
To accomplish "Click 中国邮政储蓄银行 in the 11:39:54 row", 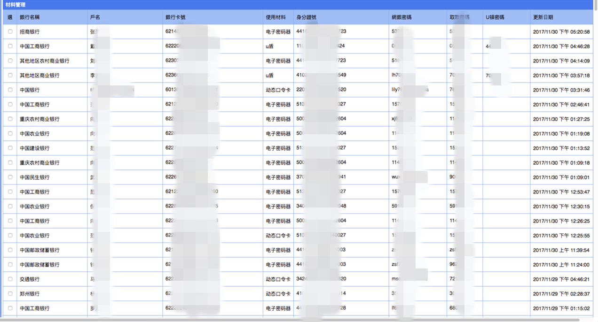I will 39,250.
